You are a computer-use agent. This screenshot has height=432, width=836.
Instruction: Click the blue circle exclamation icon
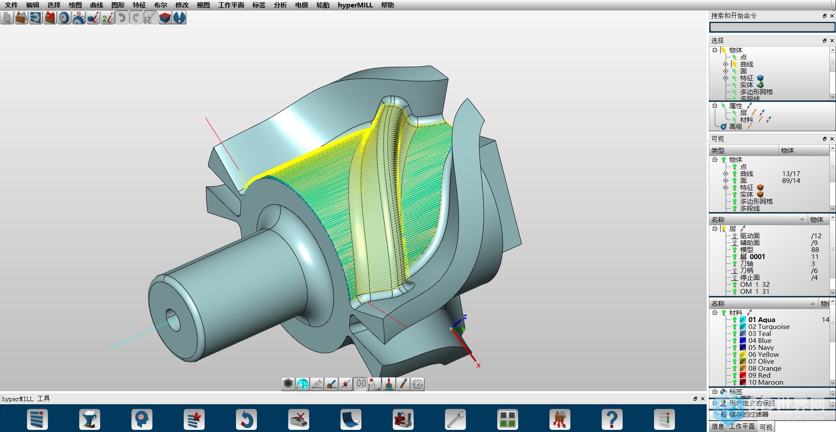click(x=179, y=18)
